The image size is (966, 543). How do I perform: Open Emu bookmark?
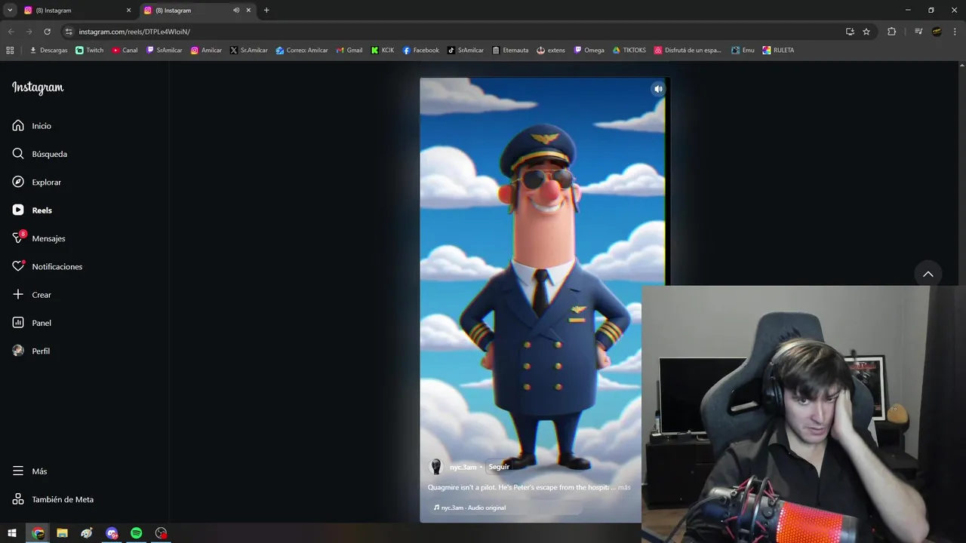tap(743, 51)
